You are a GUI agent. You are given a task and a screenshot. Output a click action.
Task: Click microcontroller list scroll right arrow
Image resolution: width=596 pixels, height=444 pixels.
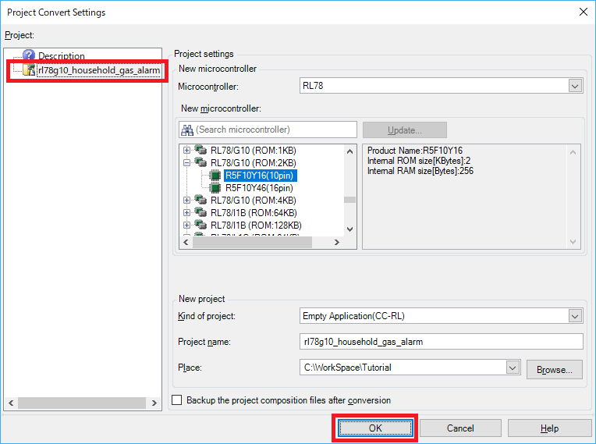(337, 242)
